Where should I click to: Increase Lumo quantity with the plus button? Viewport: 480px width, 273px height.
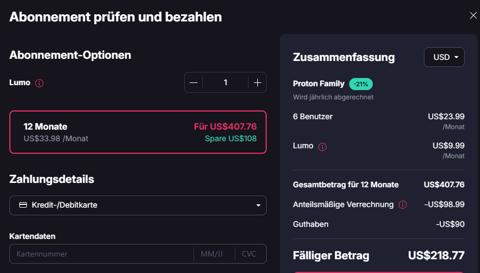[257, 82]
